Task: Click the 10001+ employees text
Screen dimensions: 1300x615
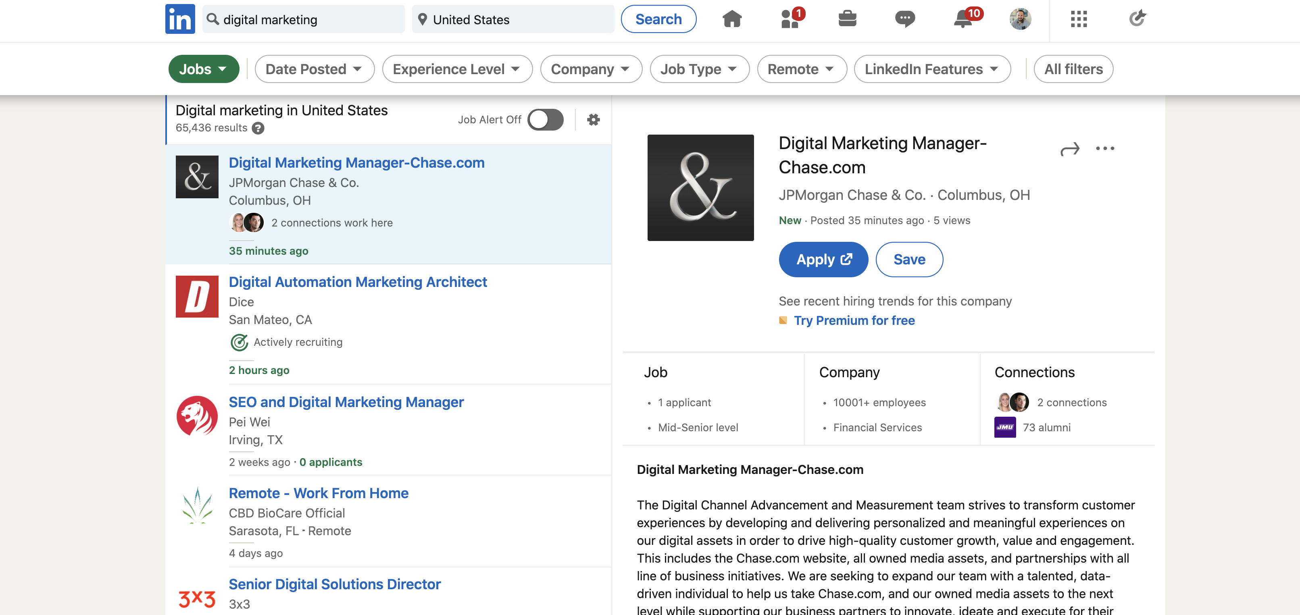Action: pyautogui.click(x=879, y=403)
